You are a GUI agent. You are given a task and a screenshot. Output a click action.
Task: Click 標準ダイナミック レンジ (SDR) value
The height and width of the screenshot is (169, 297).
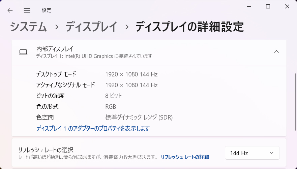[x=139, y=117]
